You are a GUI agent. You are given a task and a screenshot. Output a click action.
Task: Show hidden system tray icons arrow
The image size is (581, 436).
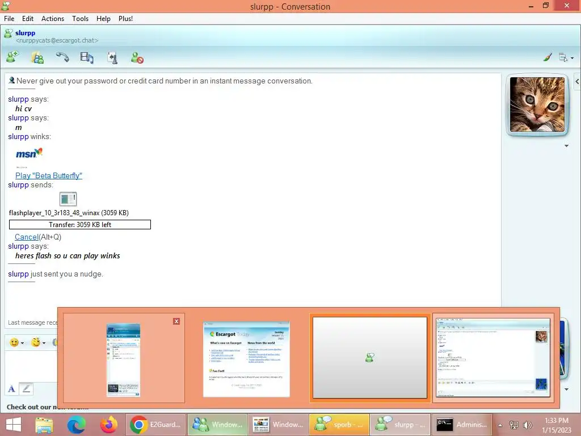pos(500,425)
